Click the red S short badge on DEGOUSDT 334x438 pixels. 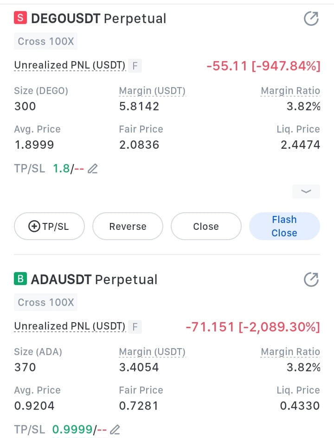click(x=20, y=18)
